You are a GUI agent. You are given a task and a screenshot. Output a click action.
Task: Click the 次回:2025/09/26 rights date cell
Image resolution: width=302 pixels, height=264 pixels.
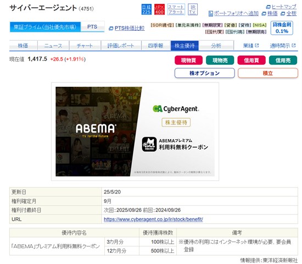tap(199, 210)
